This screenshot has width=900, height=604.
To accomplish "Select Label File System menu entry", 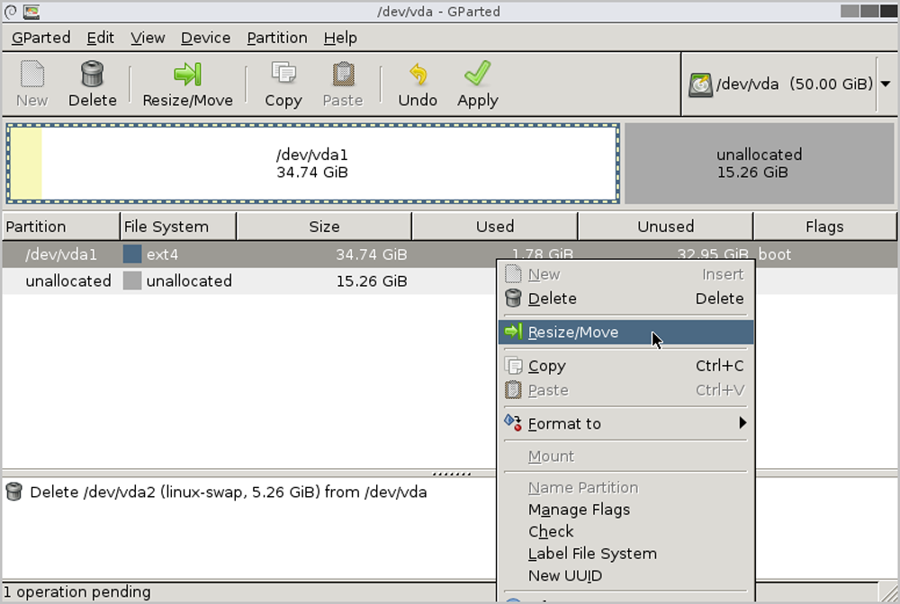I will coord(592,554).
